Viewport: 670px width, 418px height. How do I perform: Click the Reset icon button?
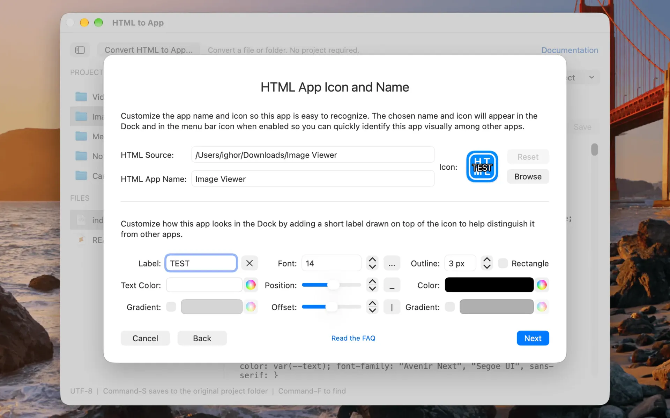pos(528,157)
